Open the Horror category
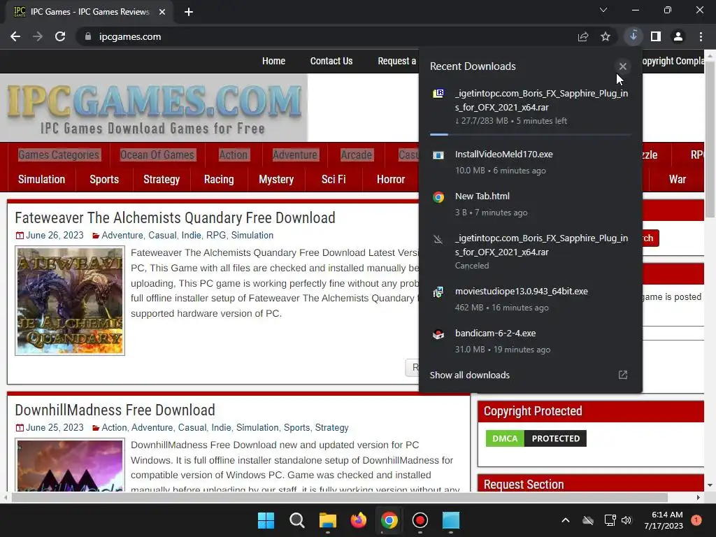This screenshot has height=537, width=716. point(391,180)
